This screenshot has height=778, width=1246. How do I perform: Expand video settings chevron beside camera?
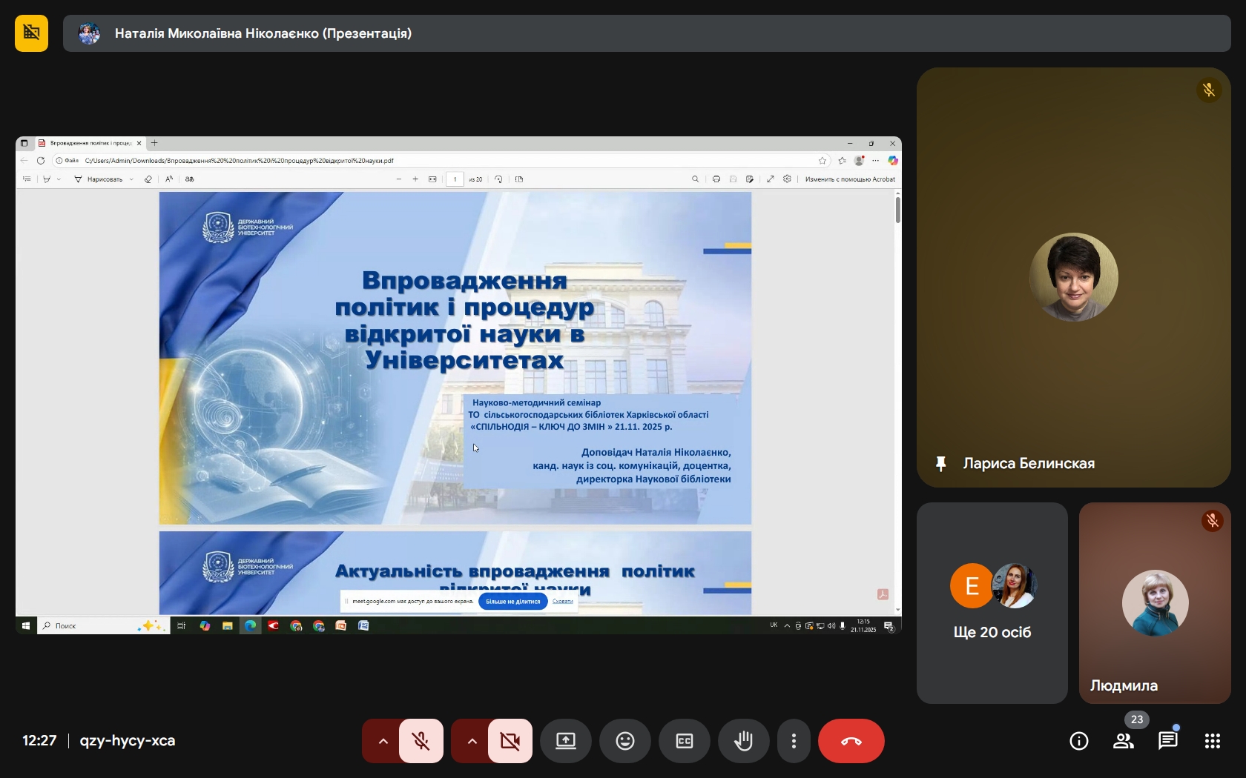coord(471,741)
